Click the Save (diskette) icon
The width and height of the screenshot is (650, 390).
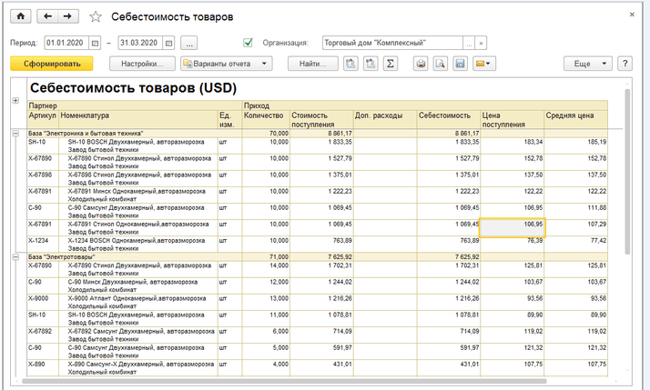[461, 64]
